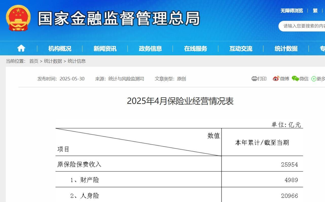Open the 新闻资讯 menu

pyautogui.click(x=105, y=49)
